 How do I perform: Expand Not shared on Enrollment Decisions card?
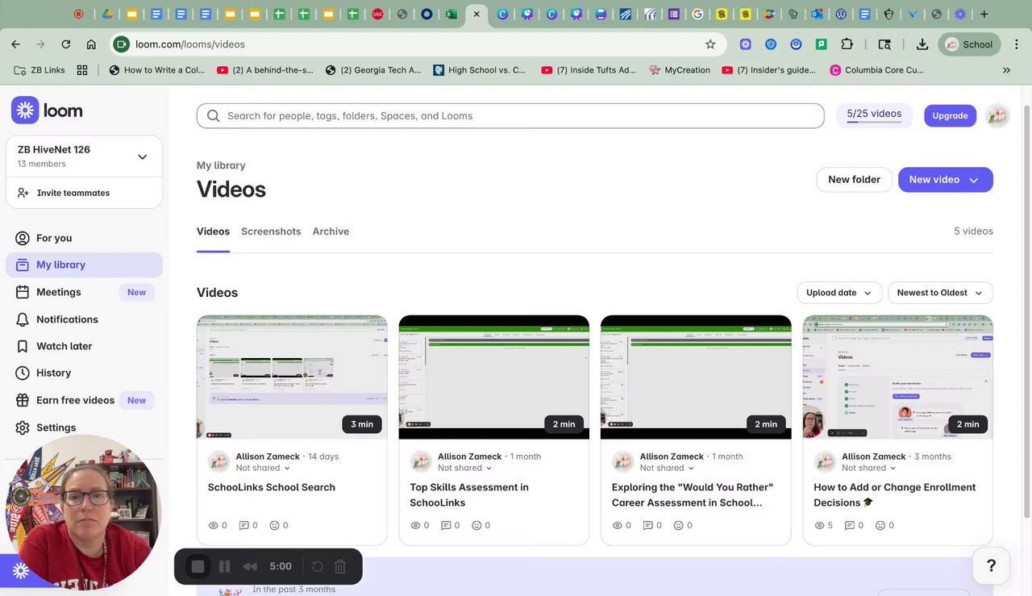tap(869, 468)
